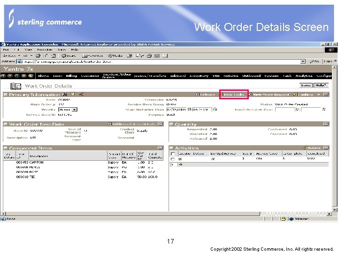Click the fourth round Yantra toolbar icon
The image size is (338, 253).
coord(24,76)
